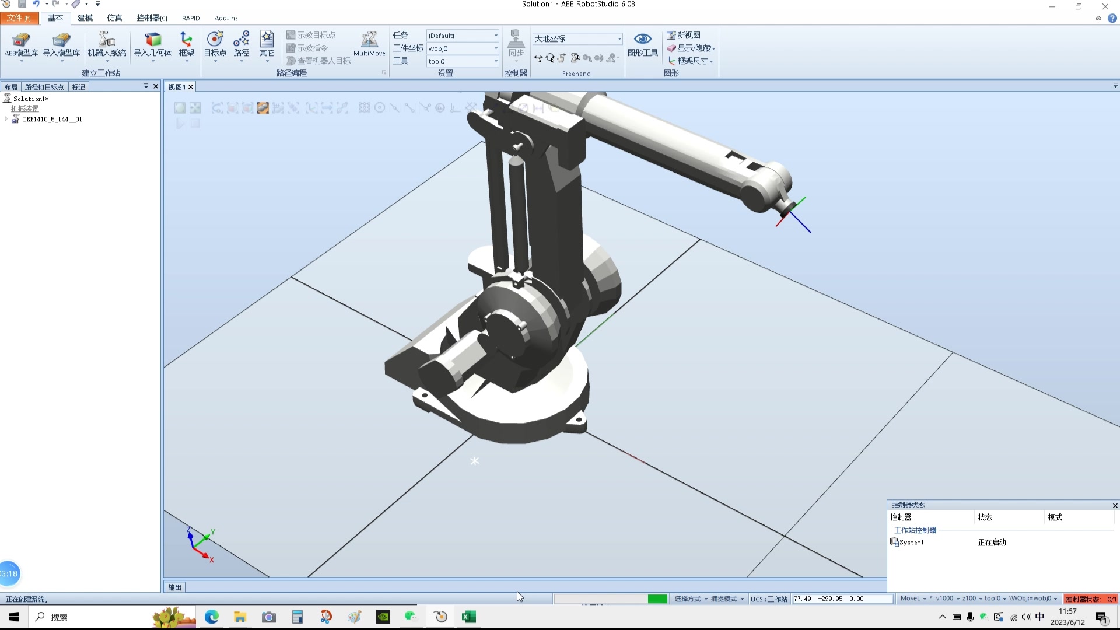Switch to the 标记 panel tab
Screen dimensions: 1120x630
[x=79, y=87]
